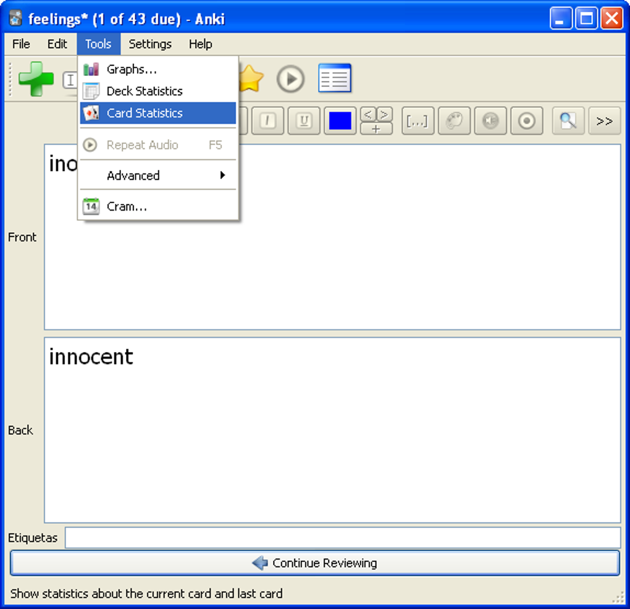Viewport: 630px width, 609px height.
Task: Replay audio using the play icon
Action: (290, 78)
